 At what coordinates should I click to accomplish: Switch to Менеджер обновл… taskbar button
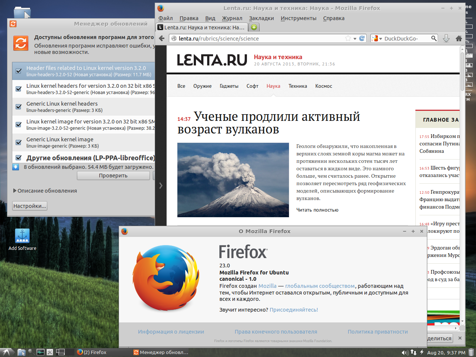161,352
